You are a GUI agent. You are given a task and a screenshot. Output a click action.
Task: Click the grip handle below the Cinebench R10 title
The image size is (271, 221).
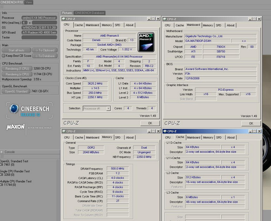coord(1,8)
